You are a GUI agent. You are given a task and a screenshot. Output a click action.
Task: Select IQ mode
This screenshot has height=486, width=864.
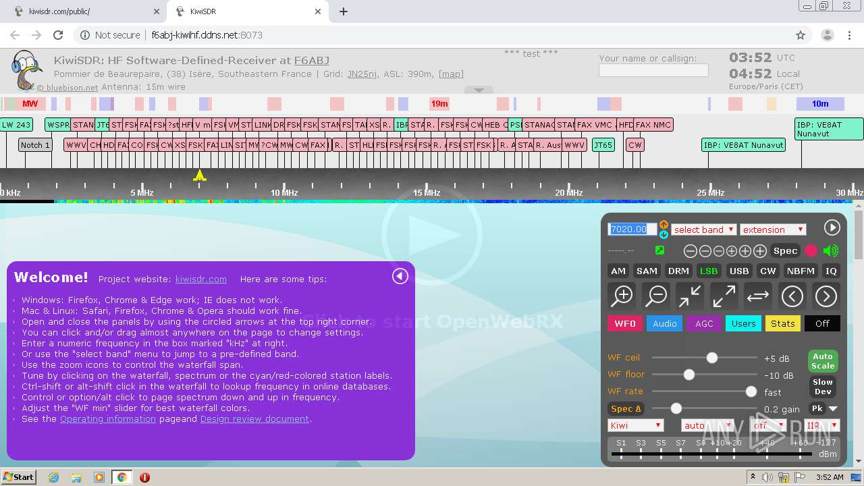831,271
